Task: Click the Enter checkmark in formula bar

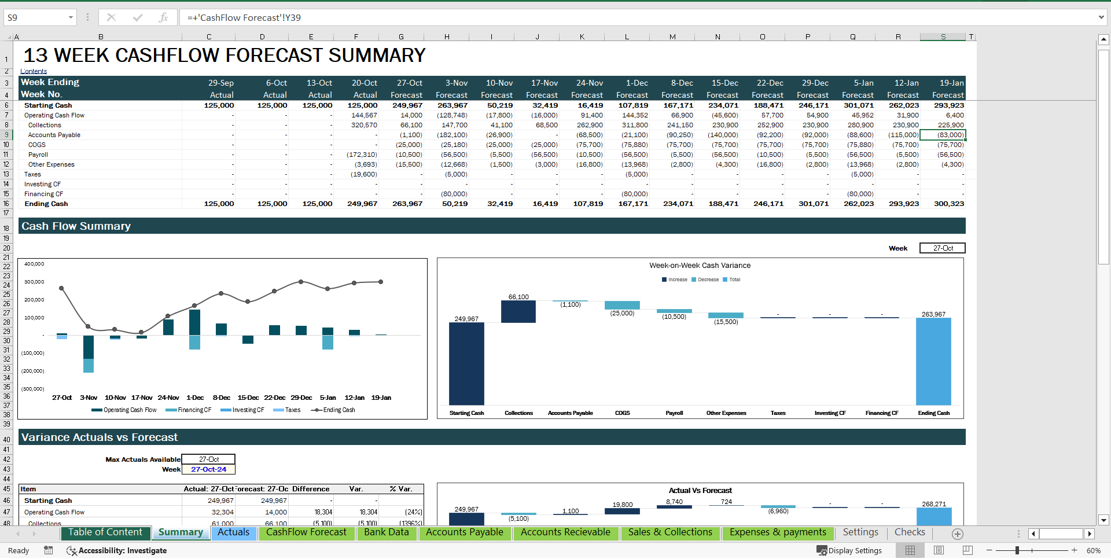Action: pos(138,17)
